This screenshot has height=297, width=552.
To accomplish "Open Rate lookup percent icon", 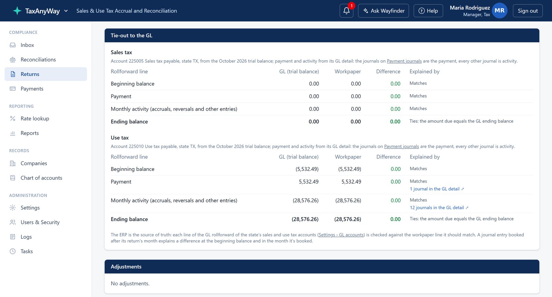I will point(13,119).
